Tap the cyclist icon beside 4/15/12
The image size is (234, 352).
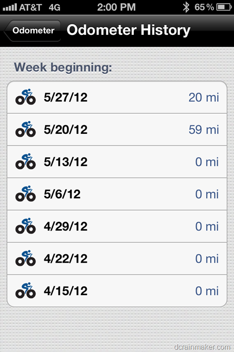pos(25,291)
